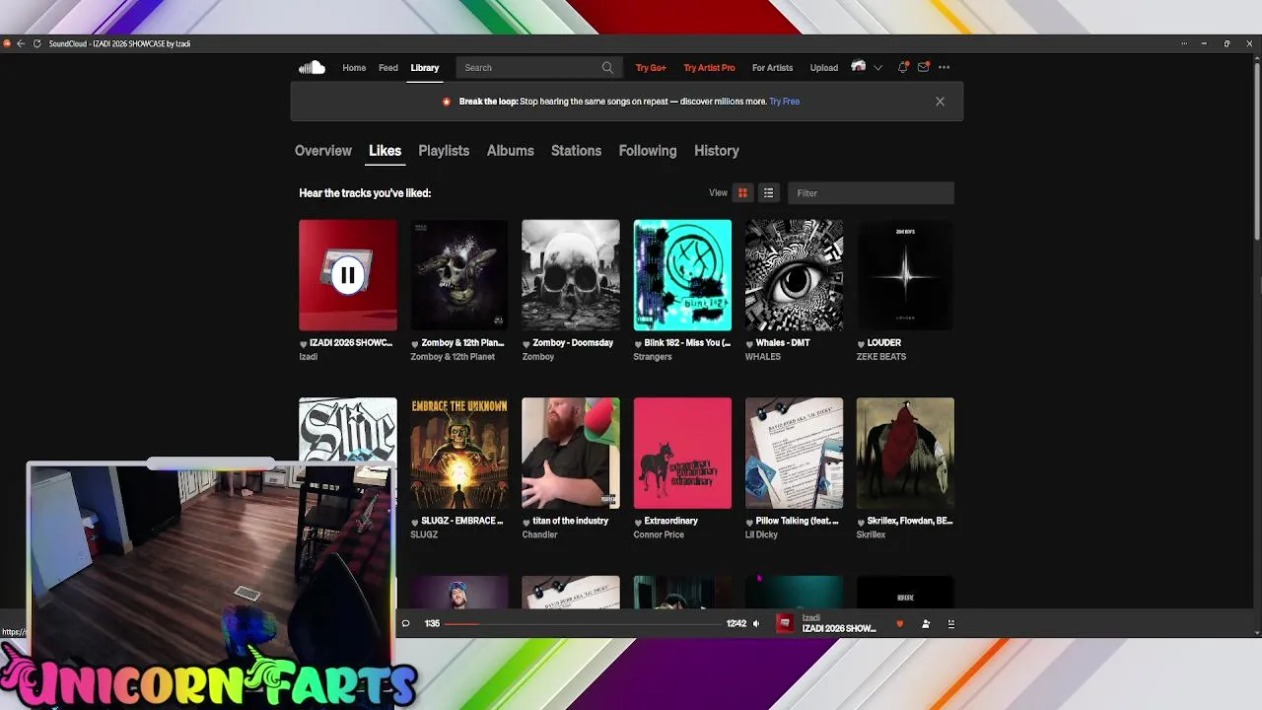Open the messages envelope icon
This screenshot has width=1262, height=710.
coord(923,67)
